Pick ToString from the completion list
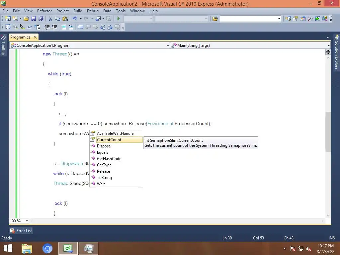The image size is (340, 255). click(116, 177)
